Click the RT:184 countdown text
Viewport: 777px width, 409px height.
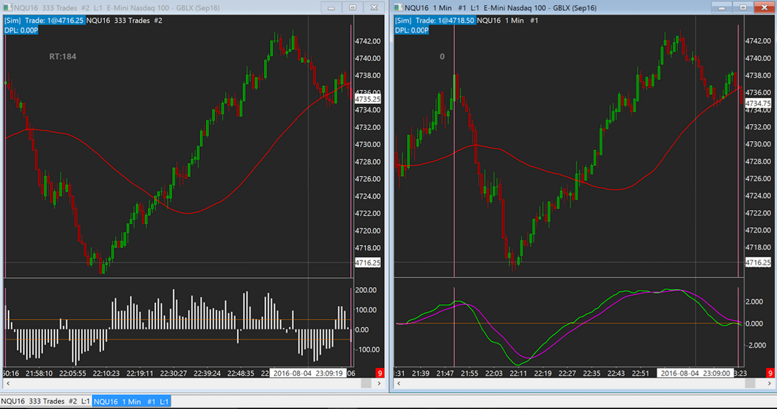pos(63,56)
